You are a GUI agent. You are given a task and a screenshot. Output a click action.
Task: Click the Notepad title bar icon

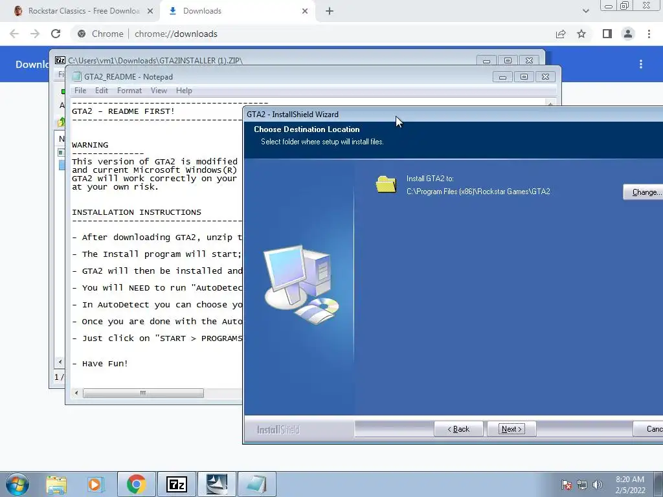[76, 76]
